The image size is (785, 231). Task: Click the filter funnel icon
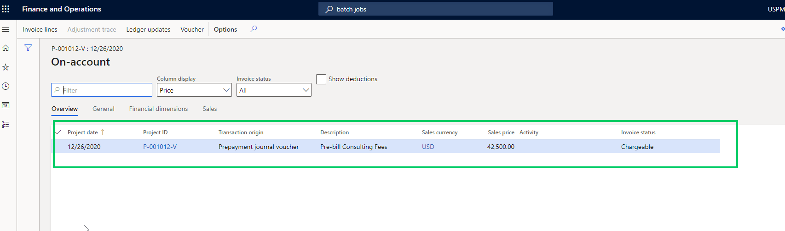[28, 48]
